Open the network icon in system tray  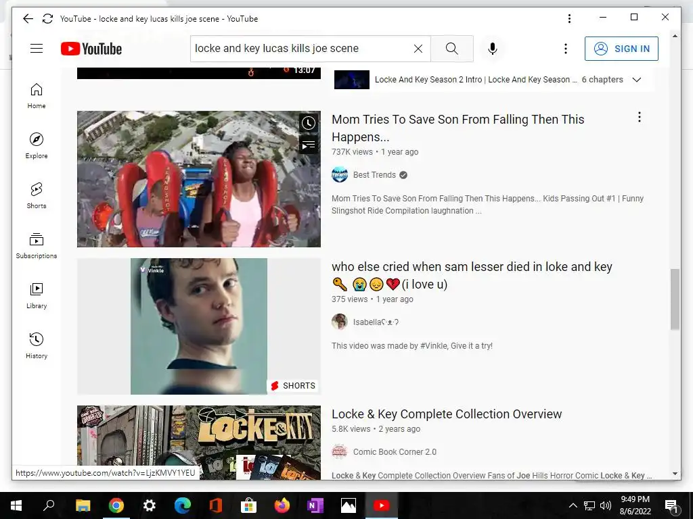pyautogui.click(x=589, y=505)
